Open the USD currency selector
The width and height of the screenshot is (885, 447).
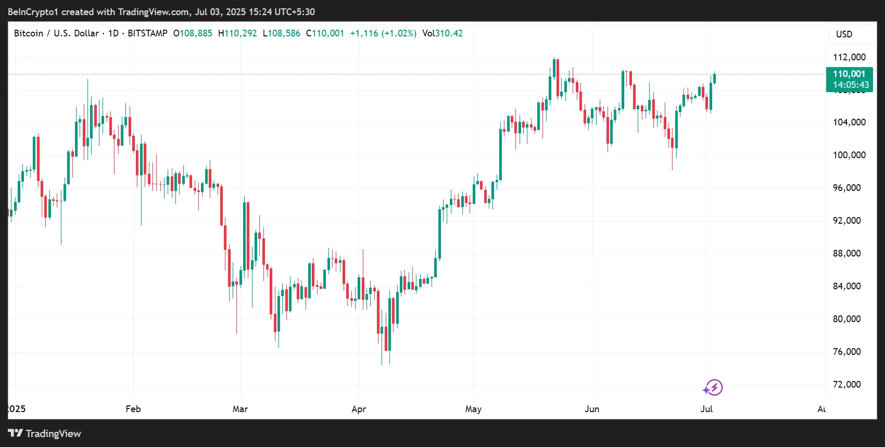click(x=844, y=34)
